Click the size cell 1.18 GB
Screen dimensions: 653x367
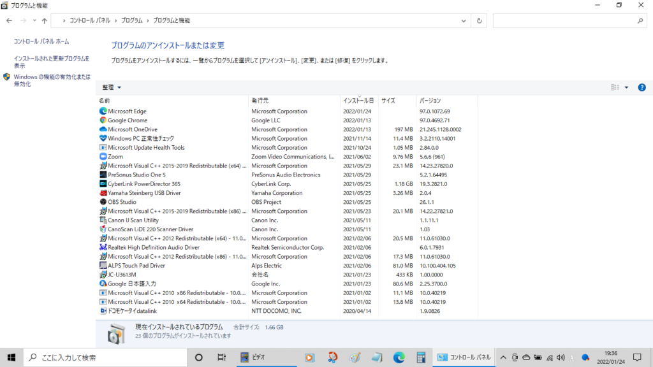pos(403,184)
